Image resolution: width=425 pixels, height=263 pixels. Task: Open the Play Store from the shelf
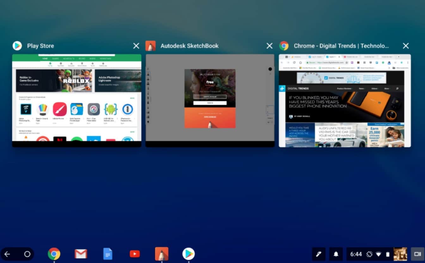[x=188, y=254]
